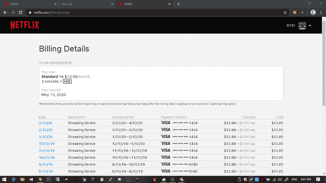Open Chrome's three-dot menu

(x=320, y=12)
